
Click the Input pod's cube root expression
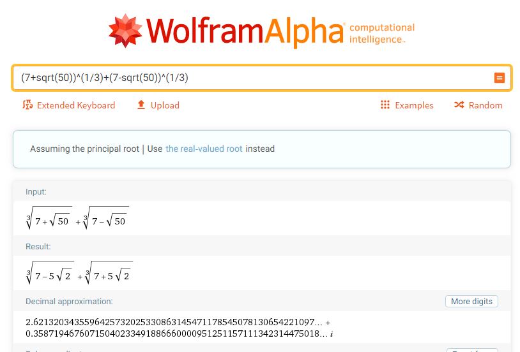coord(77,219)
